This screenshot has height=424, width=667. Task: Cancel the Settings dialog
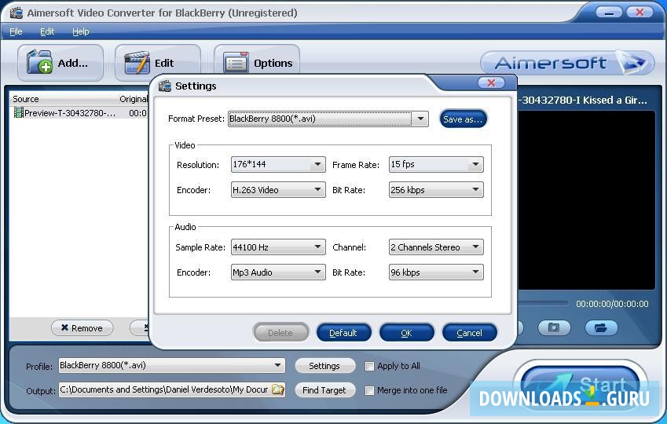[x=470, y=333]
